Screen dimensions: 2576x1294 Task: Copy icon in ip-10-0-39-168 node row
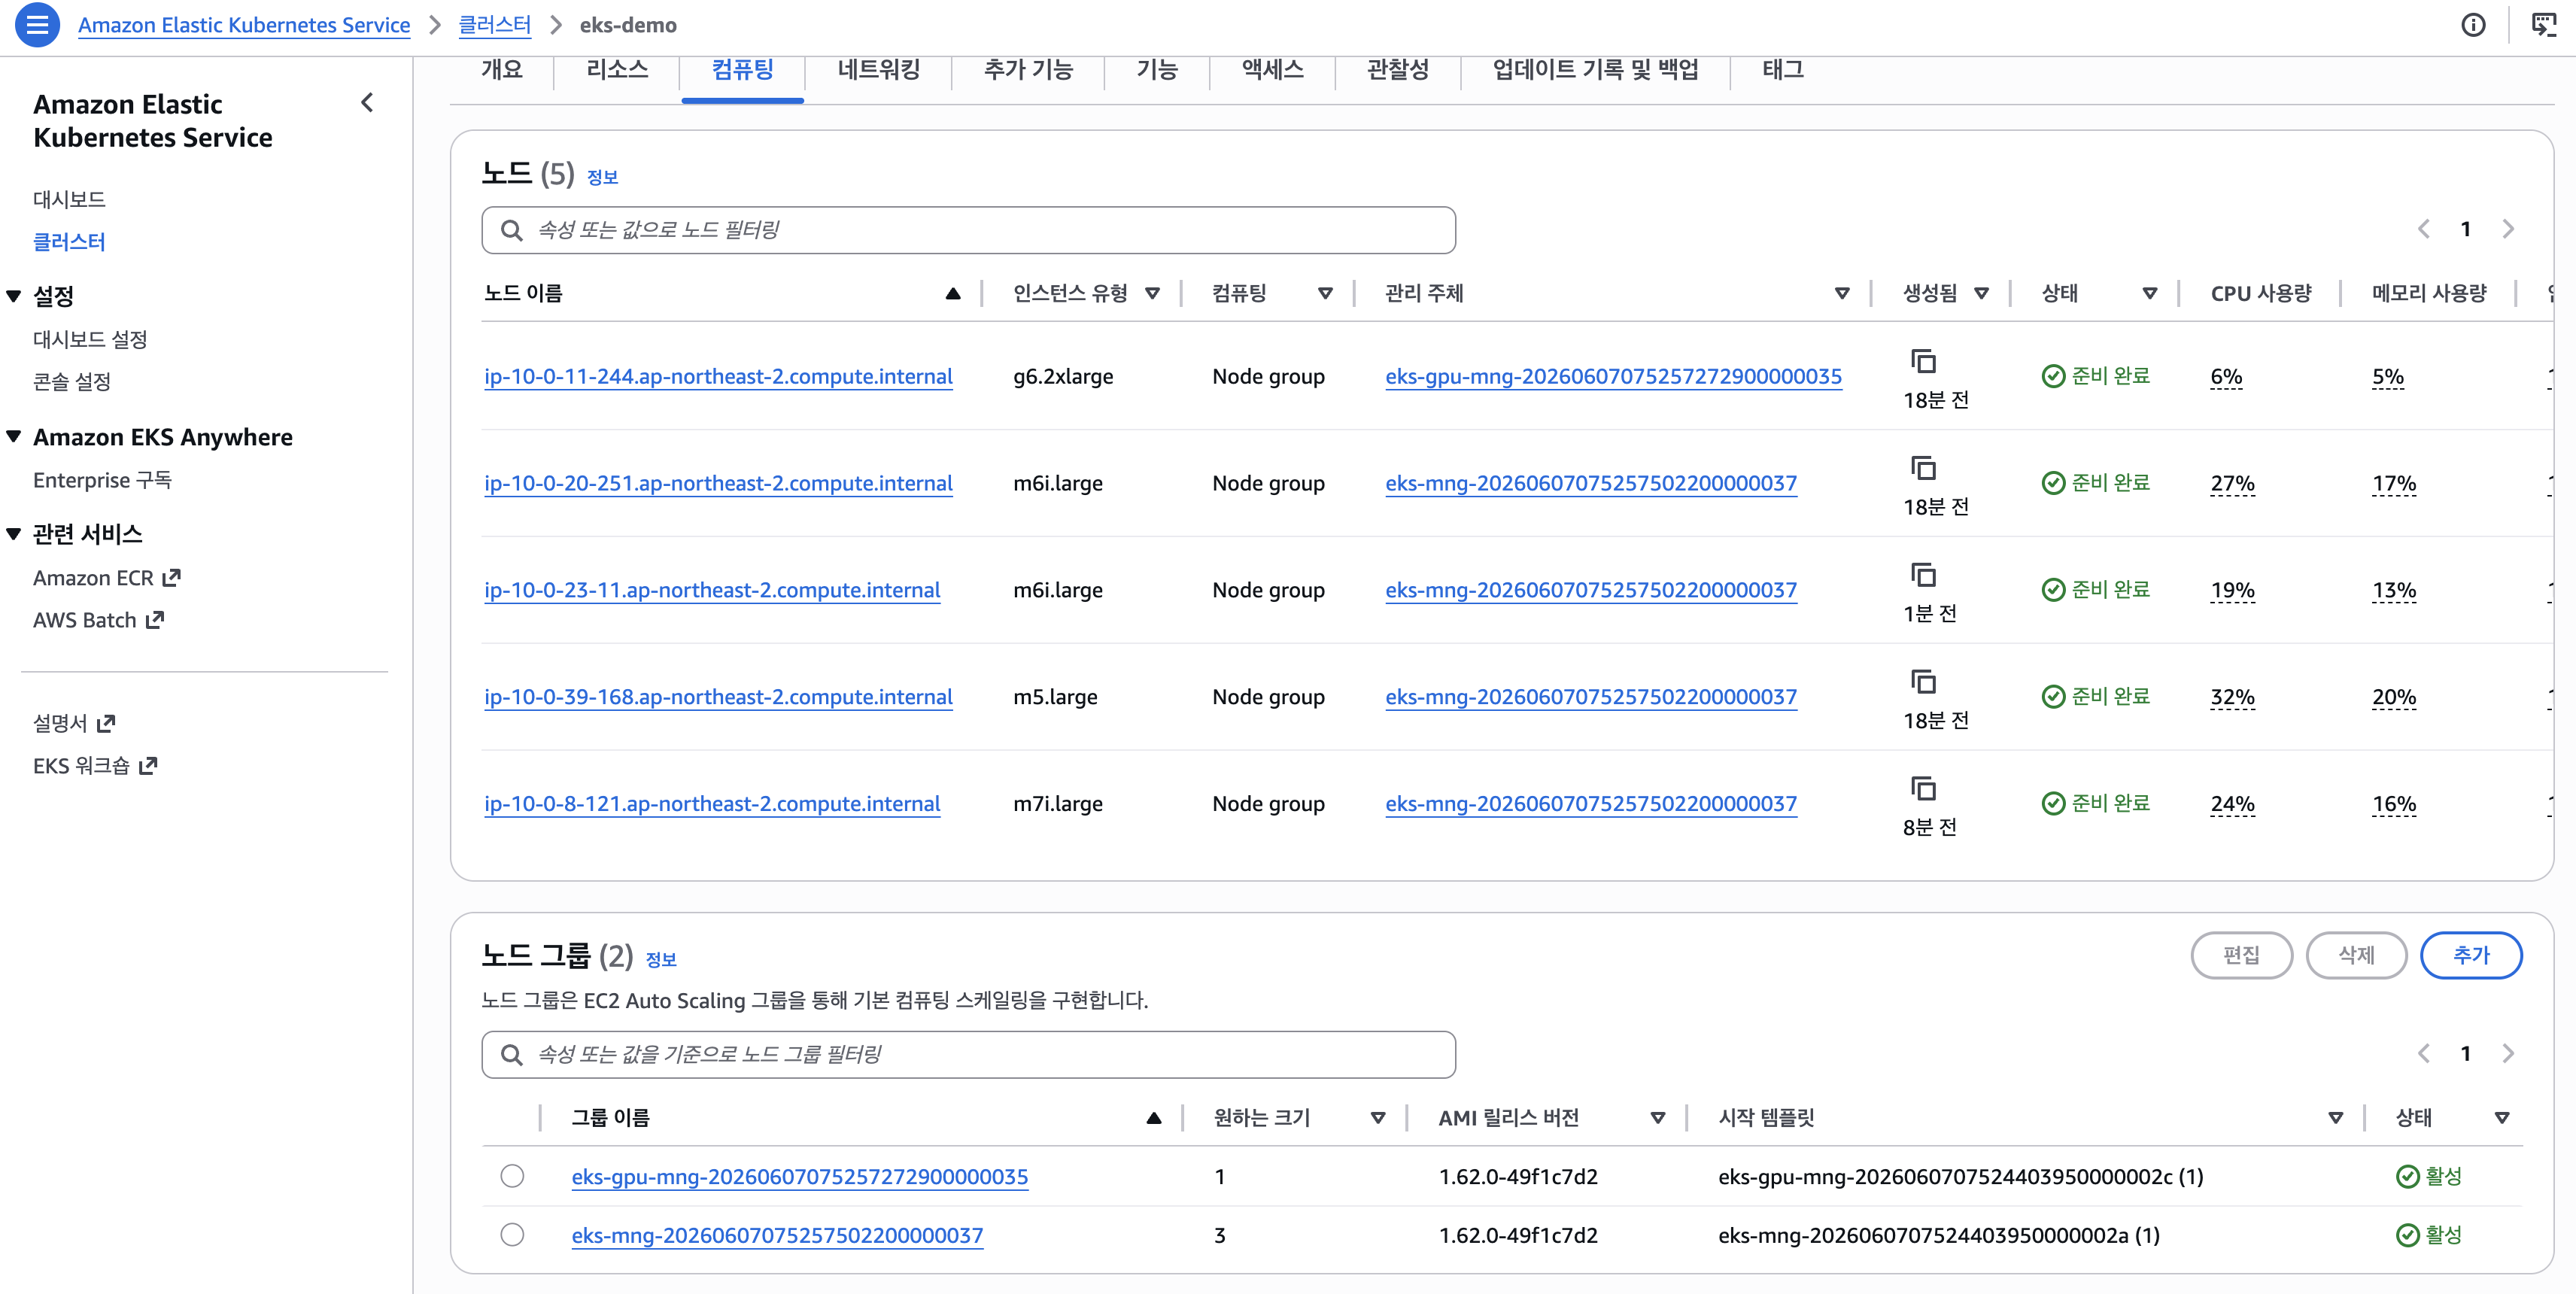(x=1923, y=682)
